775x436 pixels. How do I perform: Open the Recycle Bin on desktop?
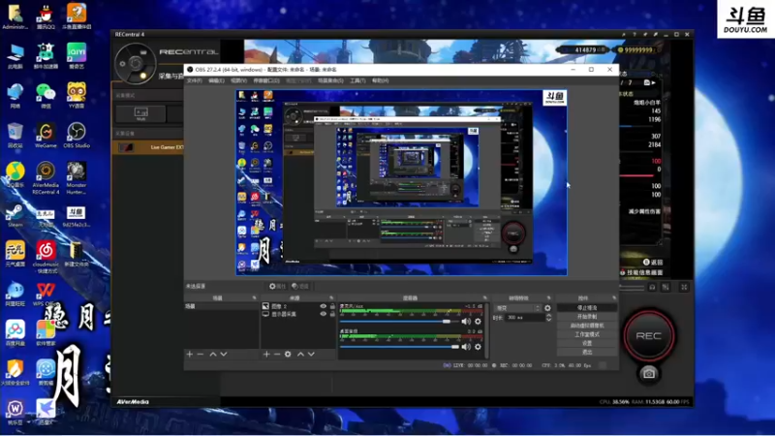click(15, 135)
